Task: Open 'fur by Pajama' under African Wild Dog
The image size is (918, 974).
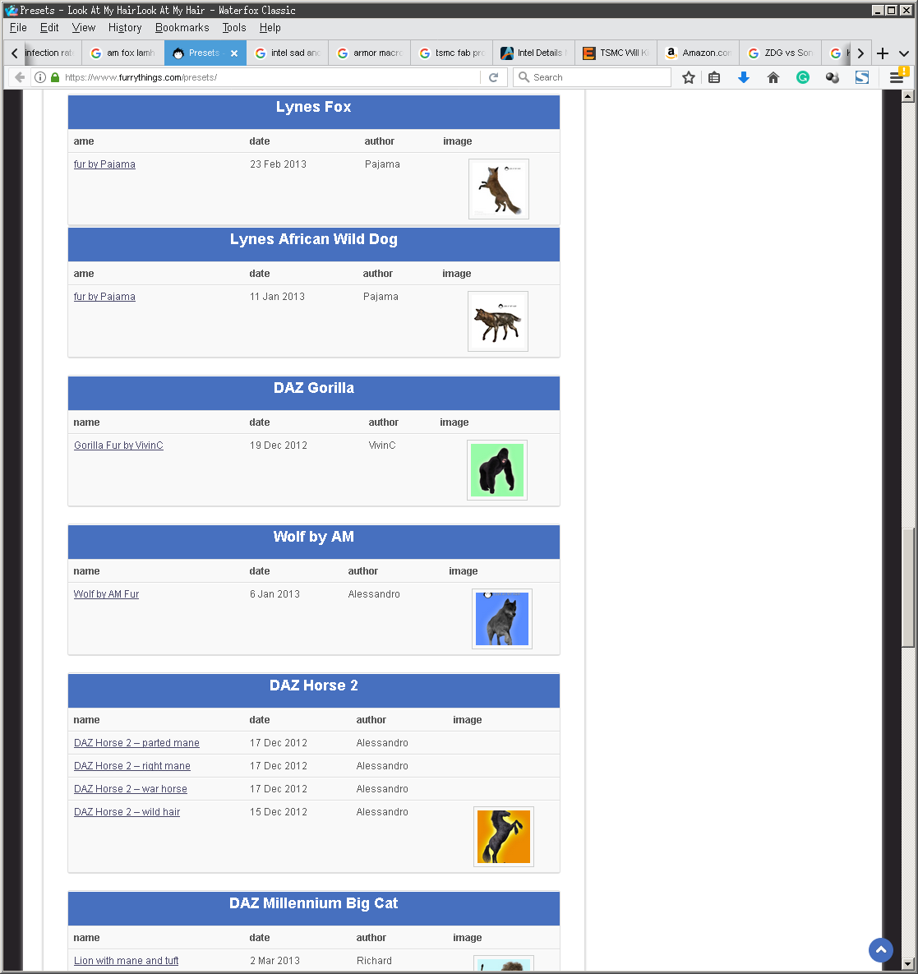Action: (104, 296)
